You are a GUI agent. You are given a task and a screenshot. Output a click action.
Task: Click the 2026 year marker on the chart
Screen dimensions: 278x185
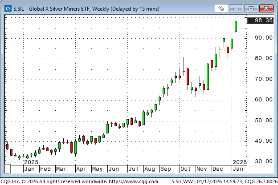[238, 162]
